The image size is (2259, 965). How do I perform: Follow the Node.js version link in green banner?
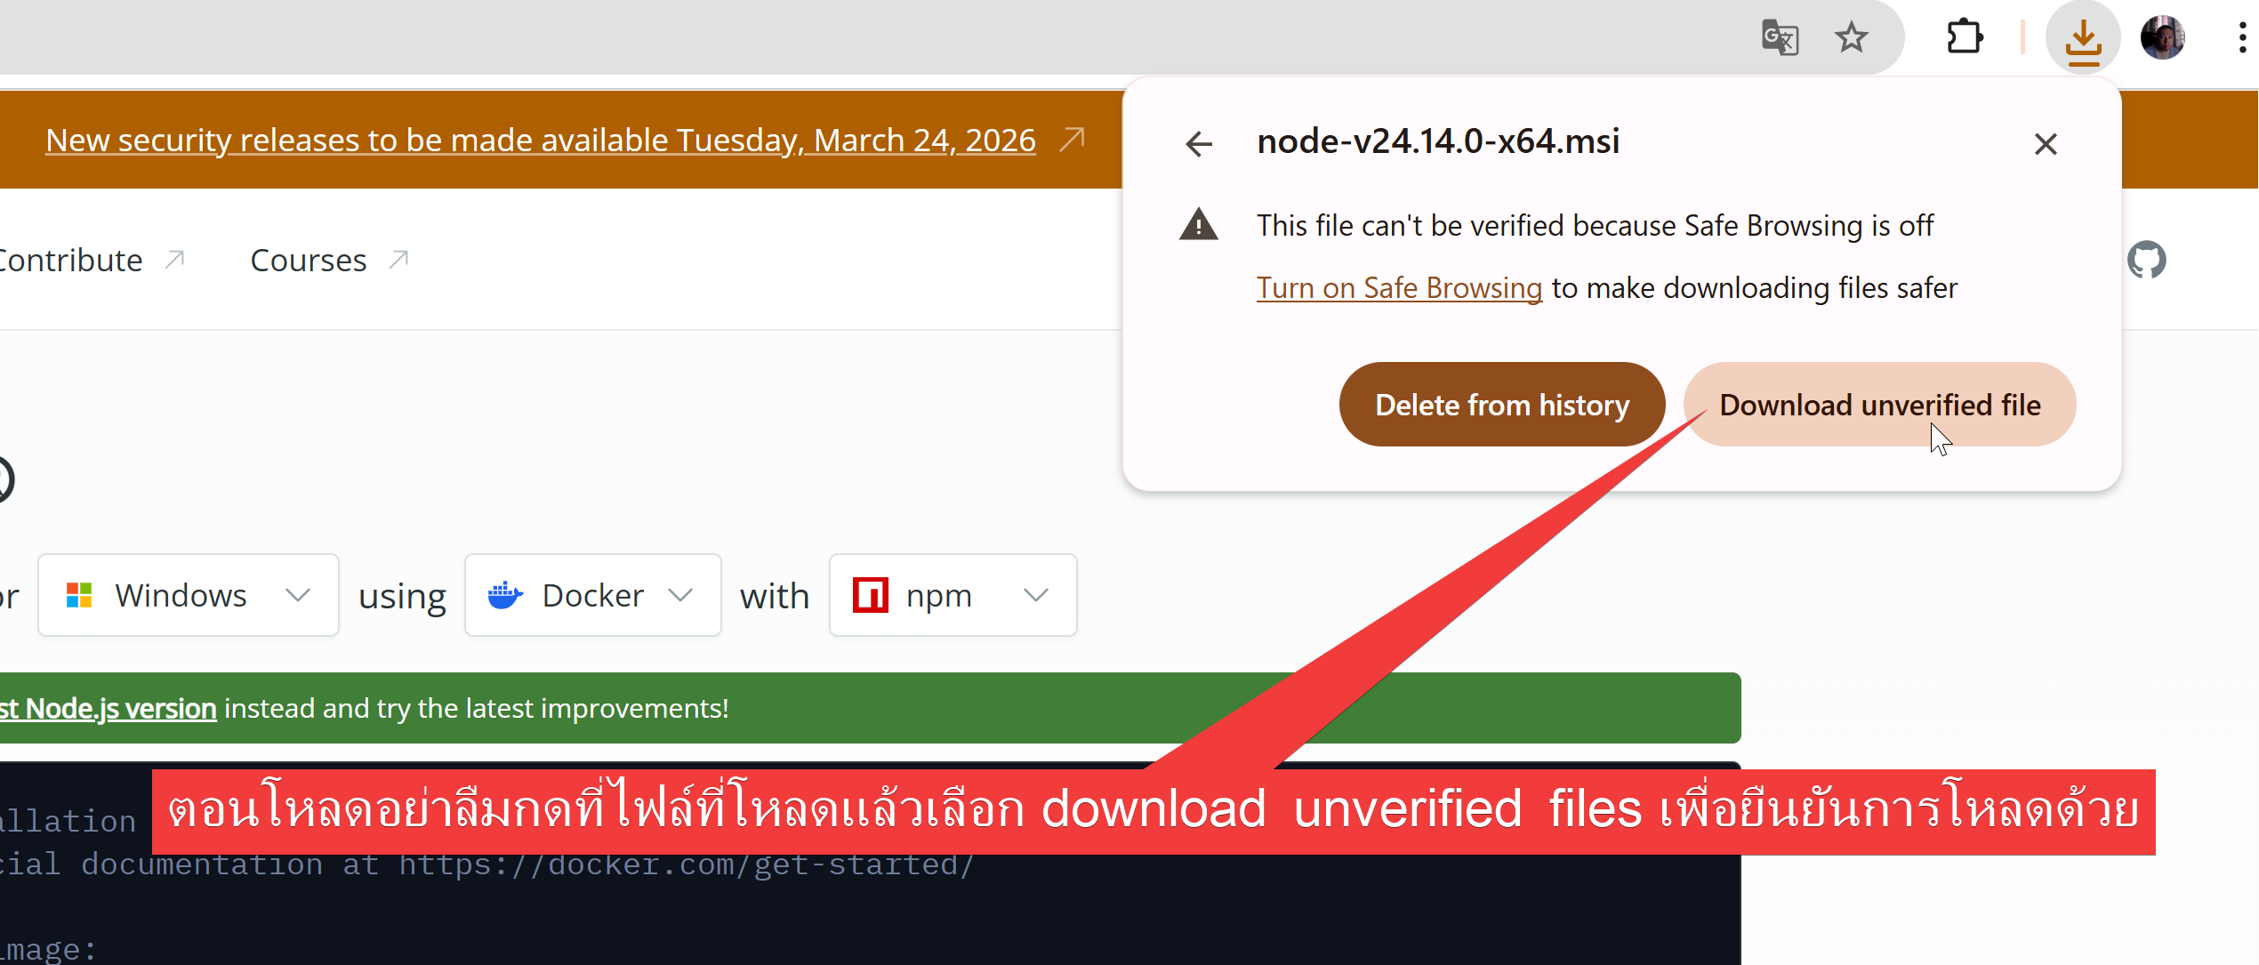pyautogui.click(x=108, y=709)
